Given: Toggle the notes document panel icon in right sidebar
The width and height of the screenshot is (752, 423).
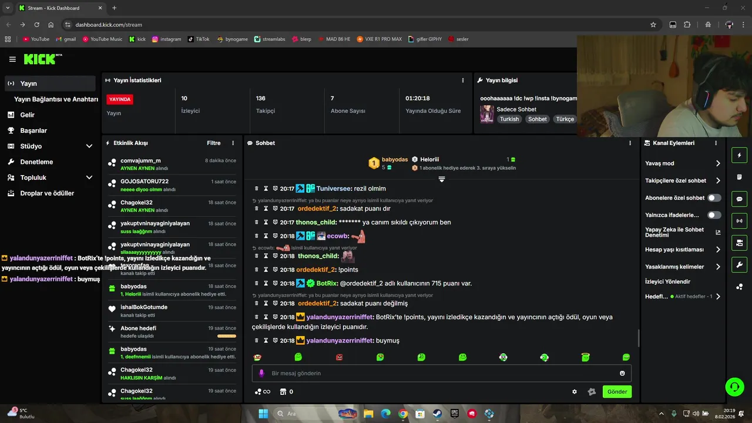Looking at the screenshot, I should (739, 177).
